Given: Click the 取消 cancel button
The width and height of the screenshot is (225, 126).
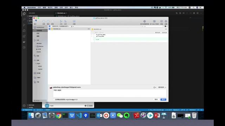Looking at the screenshot, I should pyautogui.click(x=156, y=99).
